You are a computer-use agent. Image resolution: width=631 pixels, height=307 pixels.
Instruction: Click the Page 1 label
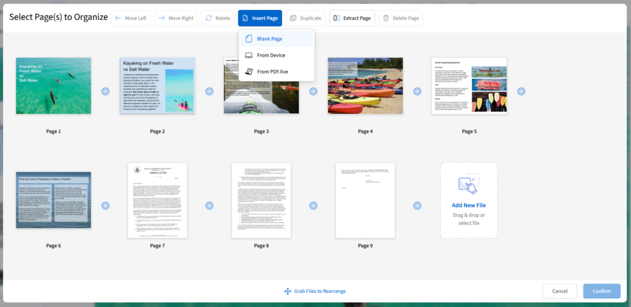pyautogui.click(x=54, y=131)
